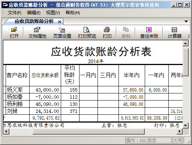Click balance -7,000.00 in 应收货款余额 column

pos(45,97)
